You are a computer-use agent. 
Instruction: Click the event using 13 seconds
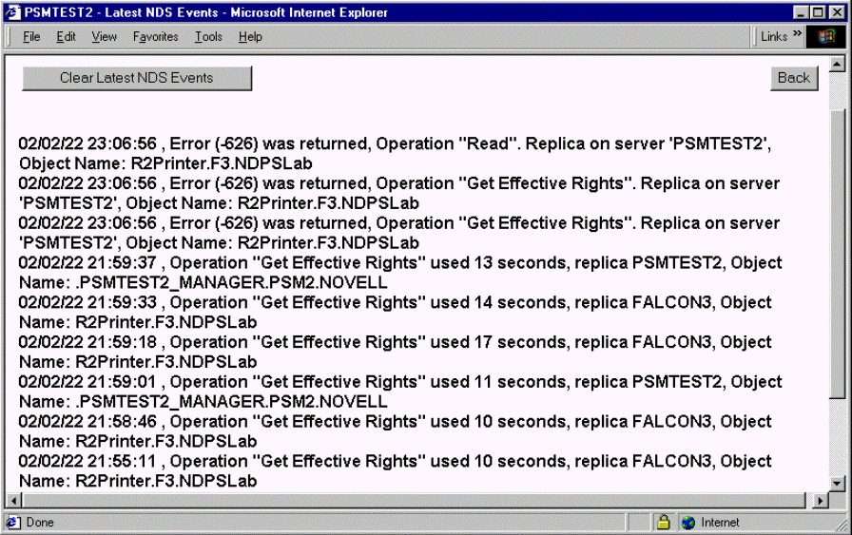pos(400,273)
